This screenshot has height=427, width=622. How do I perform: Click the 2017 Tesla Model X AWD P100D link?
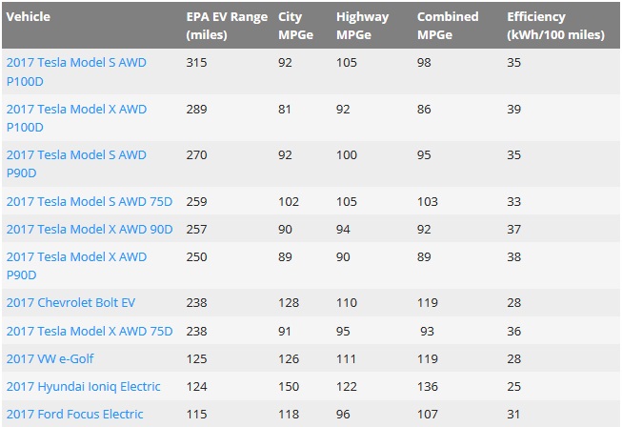[76, 117]
